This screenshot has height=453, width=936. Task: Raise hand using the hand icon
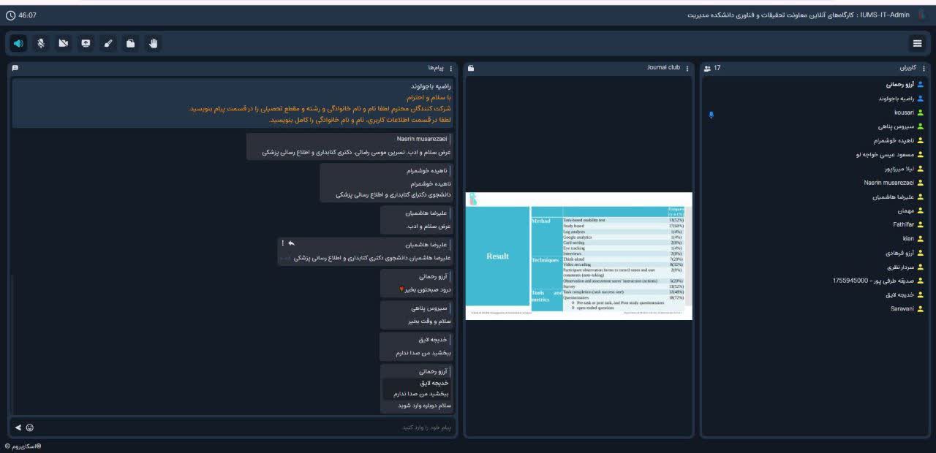click(x=153, y=44)
